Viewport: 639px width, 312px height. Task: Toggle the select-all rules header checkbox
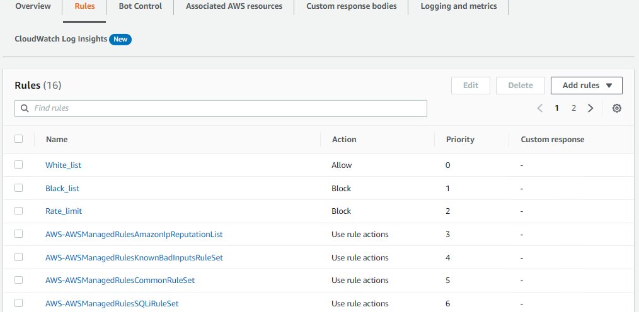pos(18,139)
